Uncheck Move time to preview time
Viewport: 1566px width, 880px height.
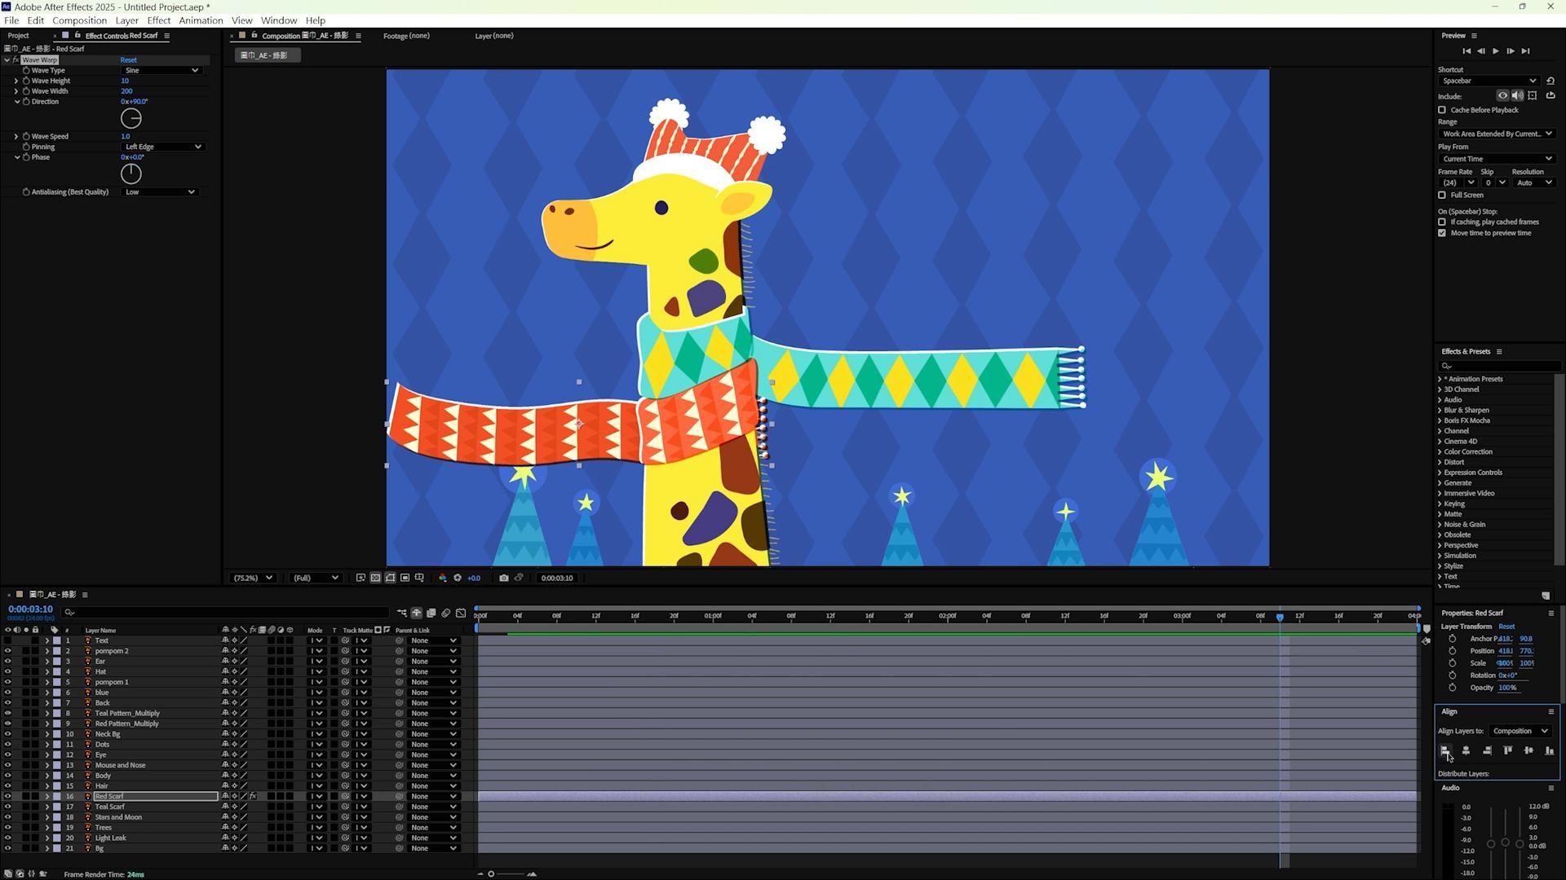[1442, 233]
